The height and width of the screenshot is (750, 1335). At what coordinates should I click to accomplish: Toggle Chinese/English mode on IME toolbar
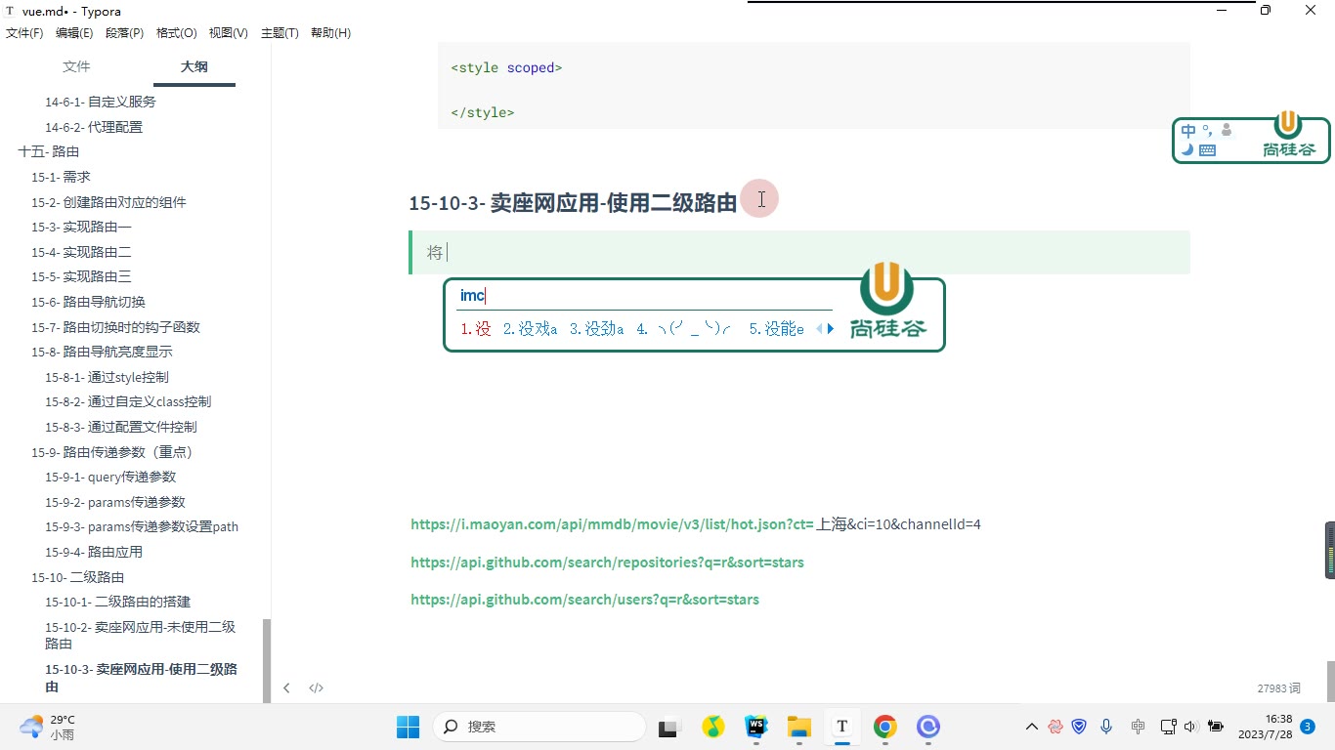tap(1188, 131)
